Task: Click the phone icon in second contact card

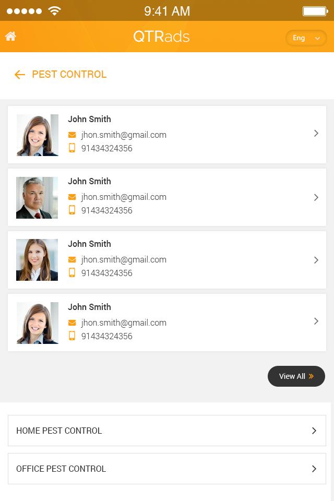Action: (x=72, y=210)
